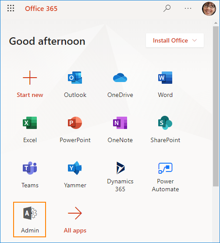Click the Start new plus icon
The width and height of the screenshot is (220, 243).
click(x=30, y=78)
